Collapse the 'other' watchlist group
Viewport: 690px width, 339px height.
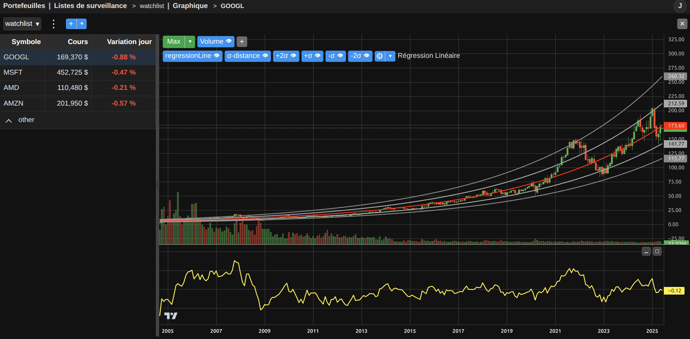coord(9,120)
